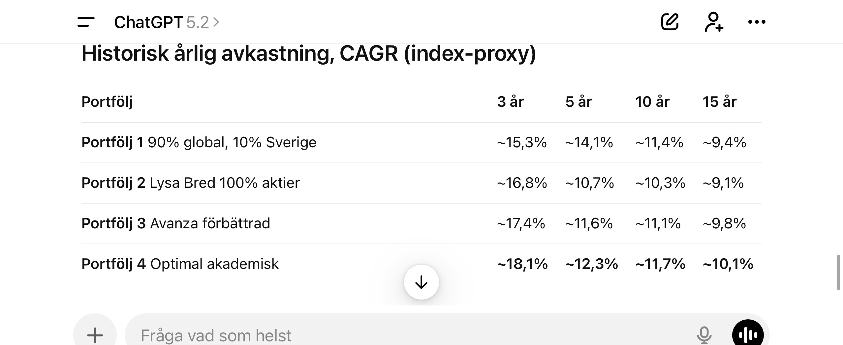Start voice mode with waveform button
Image resolution: width=843 pixels, height=345 pixels.
[748, 335]
